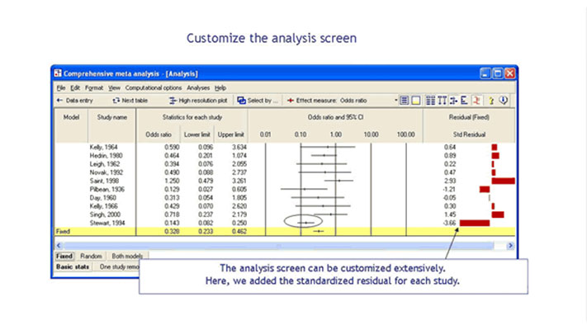Click the std residual value 2.93
587x330 pixels.
[450, 181]
